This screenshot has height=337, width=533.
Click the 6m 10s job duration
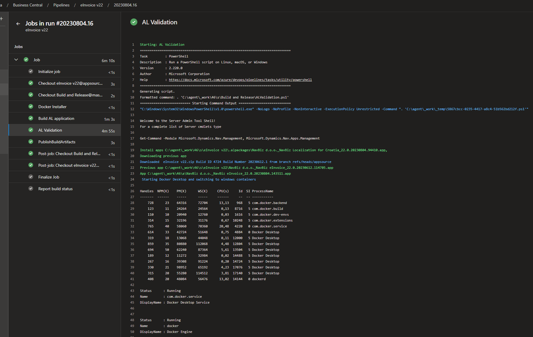point(108,60)
